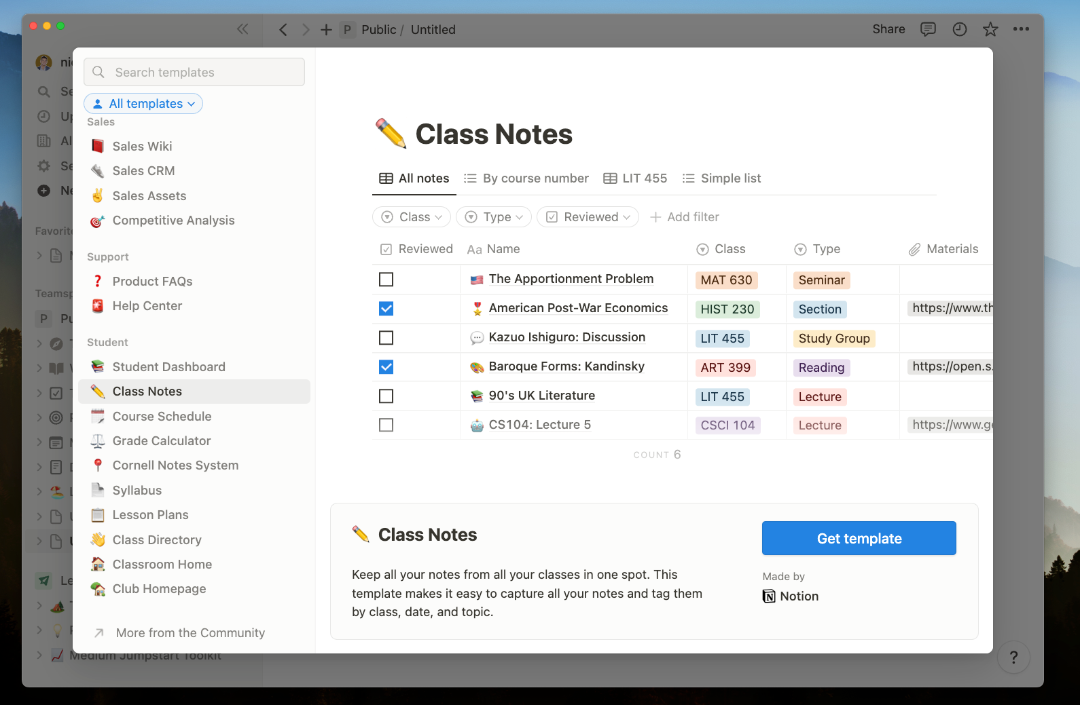Go back with the left arrow
This screenshot has width=1080, height=705.
[283, 29]
